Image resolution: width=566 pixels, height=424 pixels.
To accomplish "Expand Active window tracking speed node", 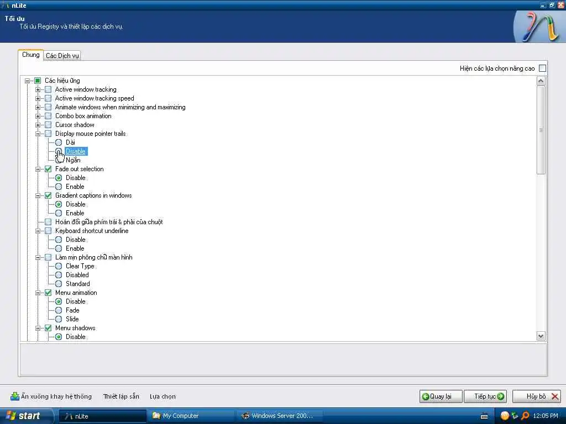I will point(38,98).
